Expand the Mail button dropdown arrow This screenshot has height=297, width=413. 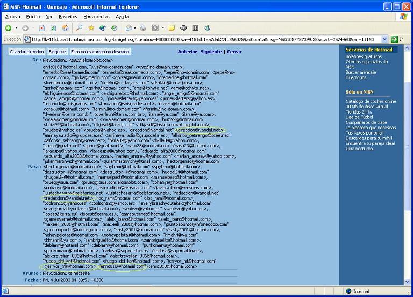(x=134, y=28)
